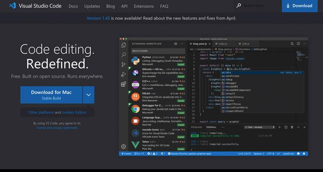Select the Explorer files icon in activity bar
Screen dimensions: 323x172
click(124, 45)
